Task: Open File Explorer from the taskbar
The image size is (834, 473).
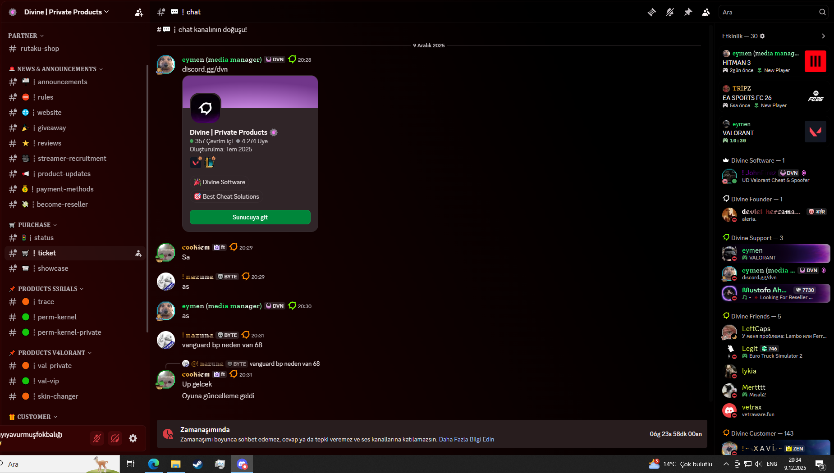Action: 175,464
